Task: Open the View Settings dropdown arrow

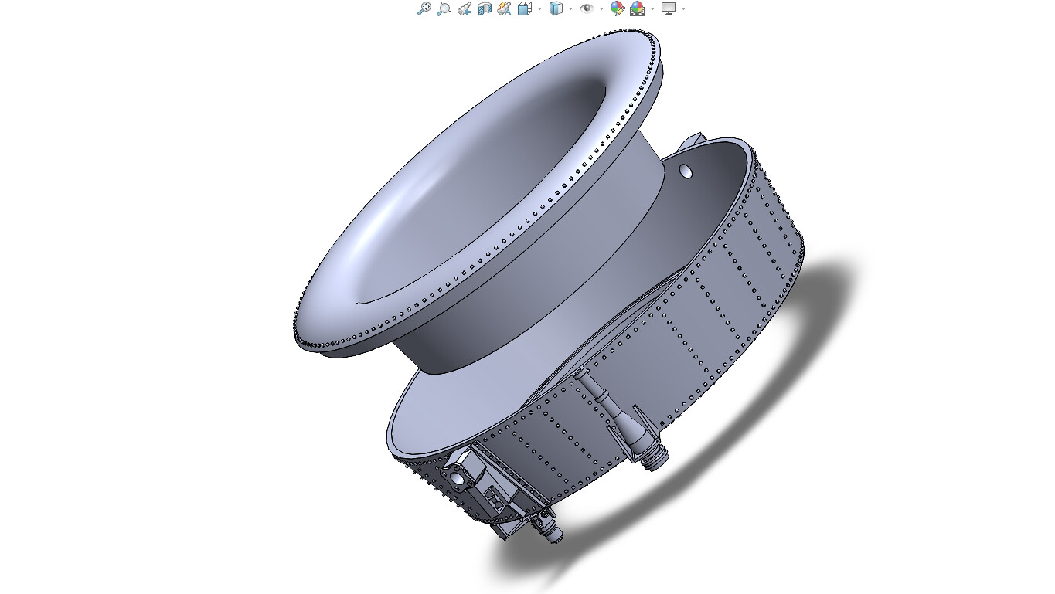Action: [x=683, y=8]
